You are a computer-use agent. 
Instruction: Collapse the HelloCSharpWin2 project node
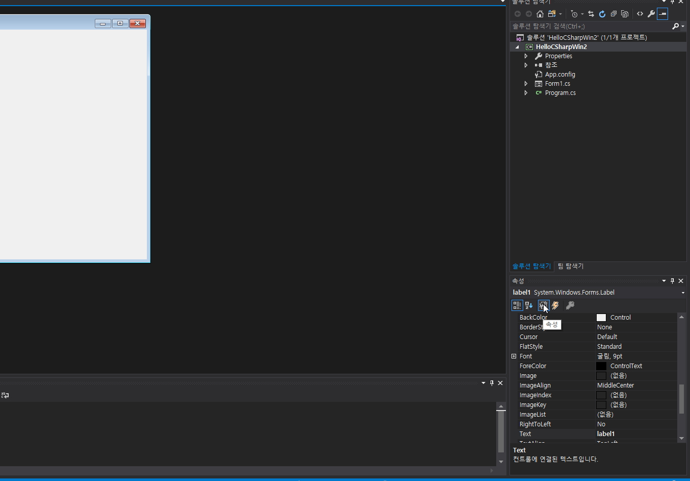pos(517,47)
